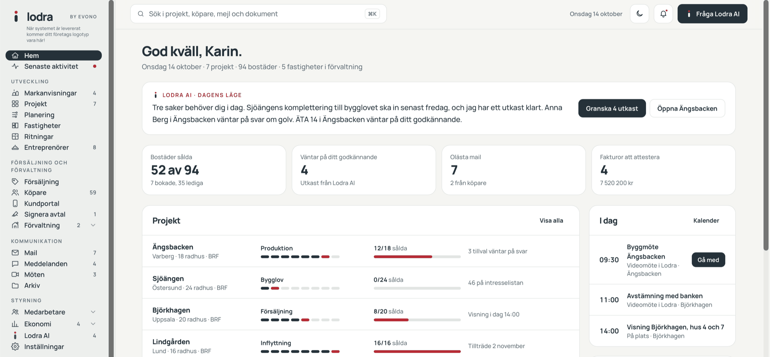This screenshot has height=357, width=770.
Task: Open Fakturor att attestera card
Action: coord(663,170)
